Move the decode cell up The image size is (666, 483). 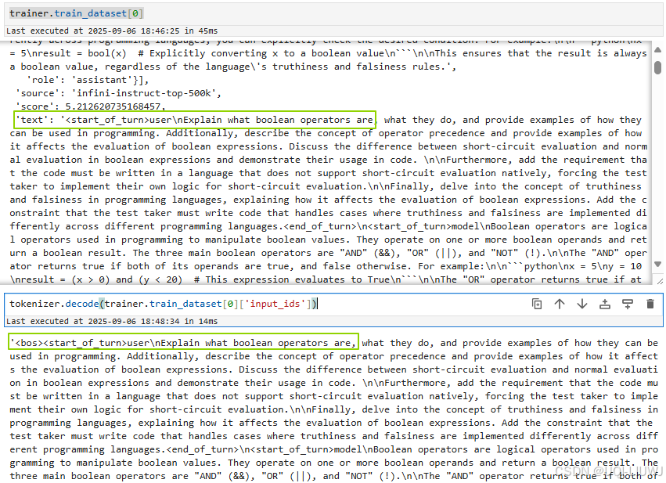pyautogui.click(x=560, y=304)
